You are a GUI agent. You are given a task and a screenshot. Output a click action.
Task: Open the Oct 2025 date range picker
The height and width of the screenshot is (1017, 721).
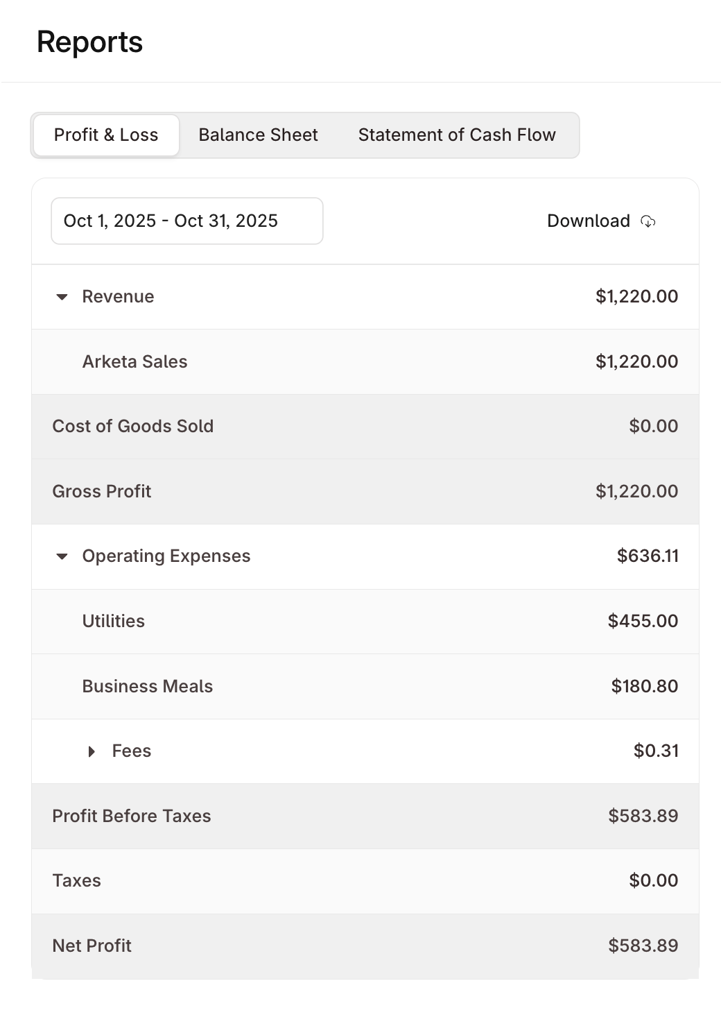pyautogui.click(x=187, y=221)
